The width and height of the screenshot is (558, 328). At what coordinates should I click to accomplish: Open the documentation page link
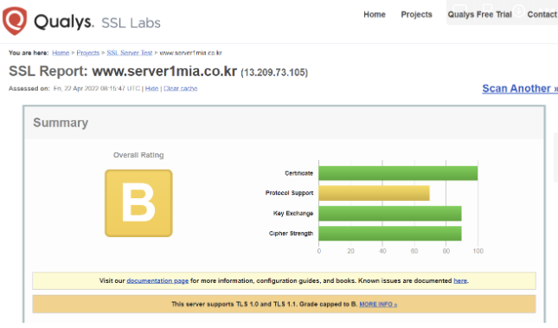click(x=157, y=280)
